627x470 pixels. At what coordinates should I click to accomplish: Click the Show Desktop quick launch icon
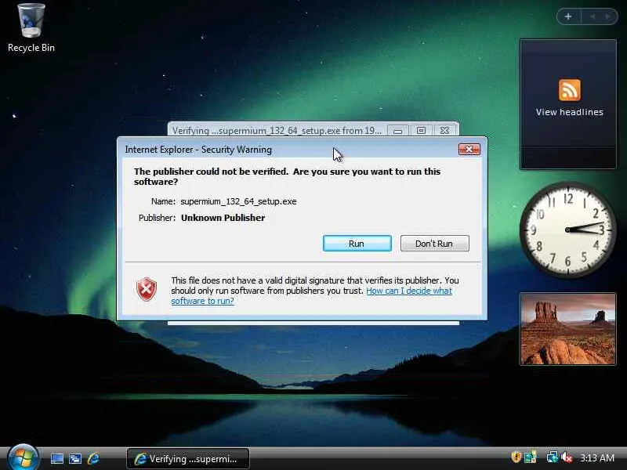[56, 458]
